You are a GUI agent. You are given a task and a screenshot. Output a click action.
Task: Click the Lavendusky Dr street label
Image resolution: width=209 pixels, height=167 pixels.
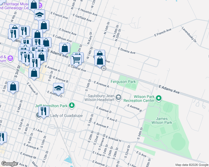[x=189, y=35]
